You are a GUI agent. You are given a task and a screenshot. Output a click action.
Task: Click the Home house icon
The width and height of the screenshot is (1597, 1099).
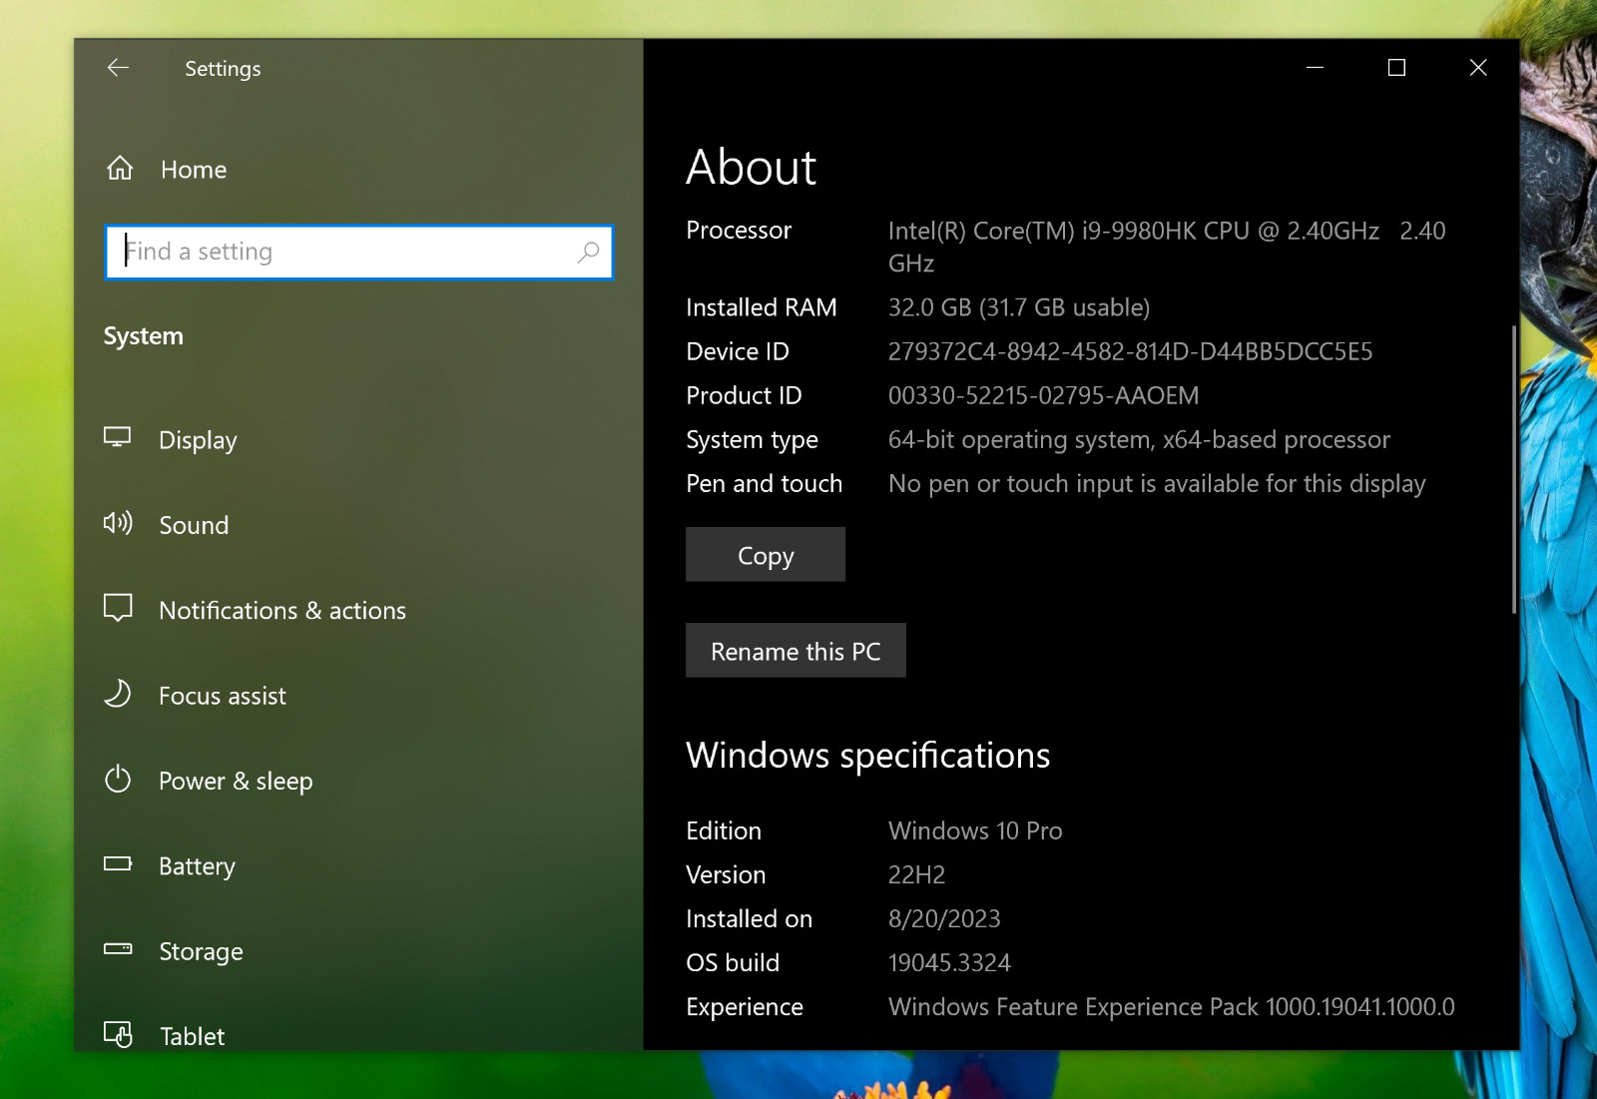tap(120, 169)
